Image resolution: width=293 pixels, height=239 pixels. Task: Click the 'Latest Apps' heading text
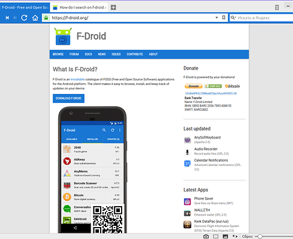coord(196,190)
